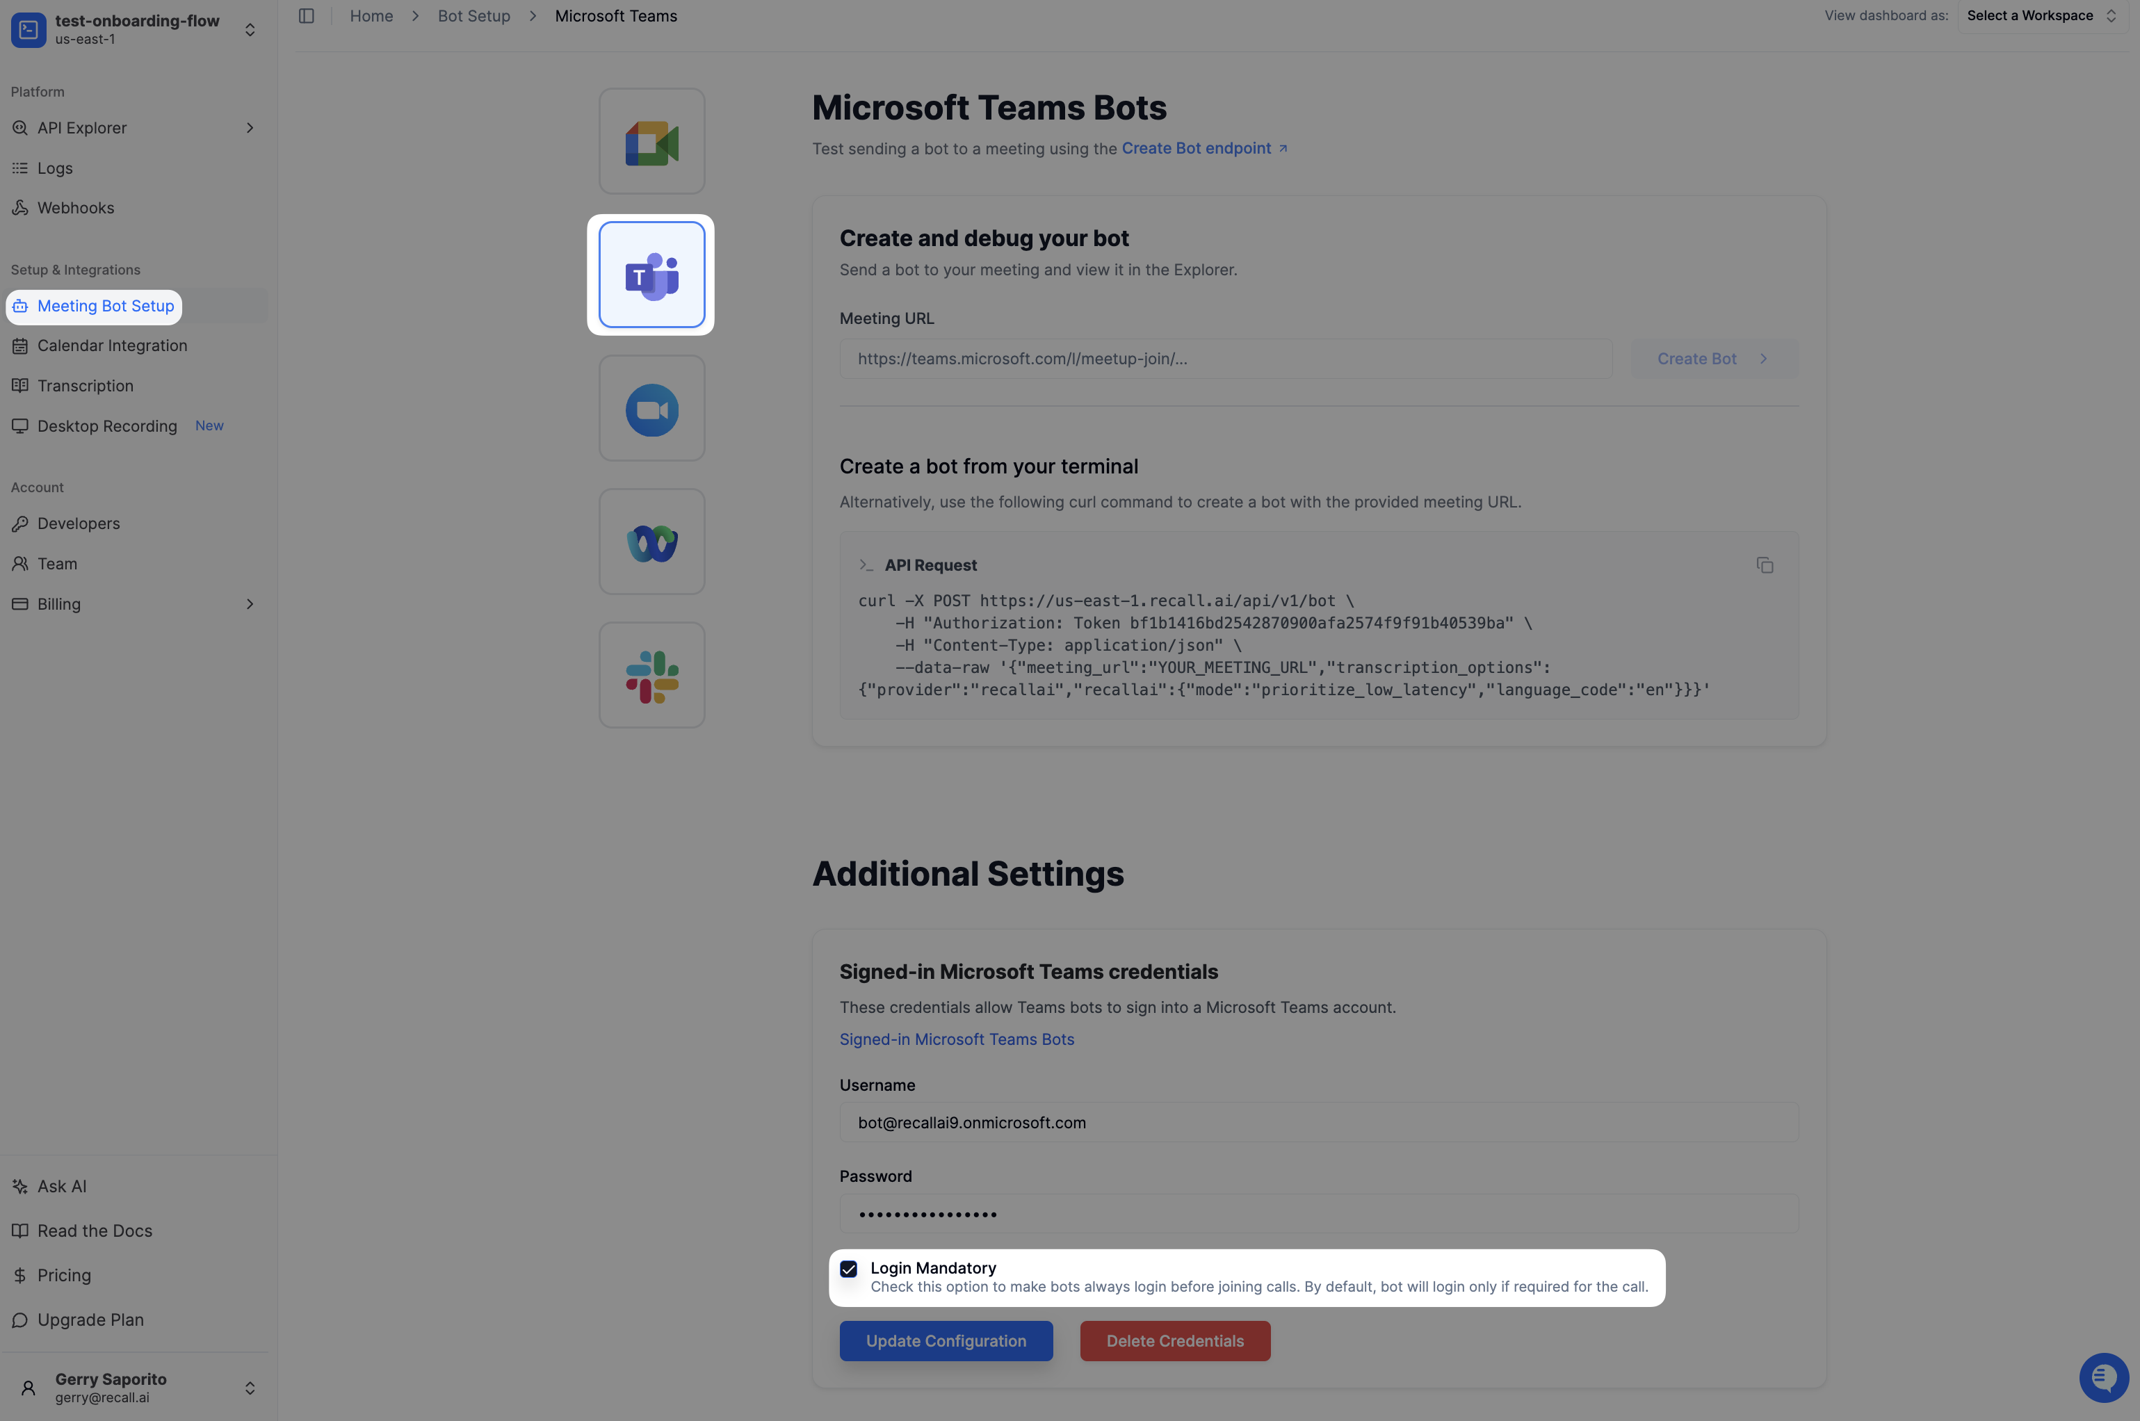Go to Webhooks in sidebar
2140x1421 pixels.
coord(75,209)
